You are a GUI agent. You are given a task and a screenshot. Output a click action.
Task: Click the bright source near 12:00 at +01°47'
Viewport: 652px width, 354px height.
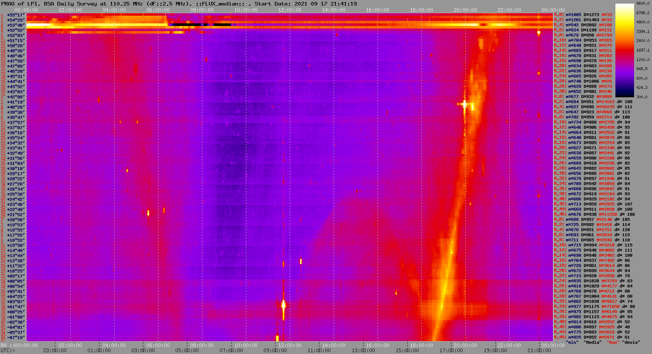tap(284, 305)
